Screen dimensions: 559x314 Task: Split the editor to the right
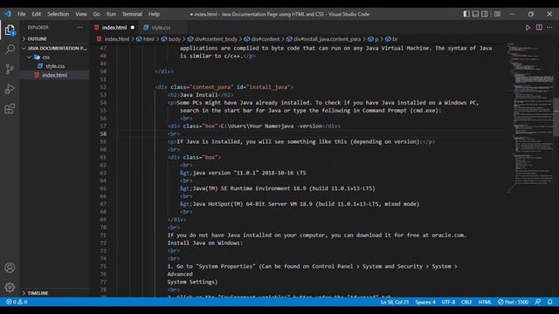pyautogui.click(x=539, y=27)
